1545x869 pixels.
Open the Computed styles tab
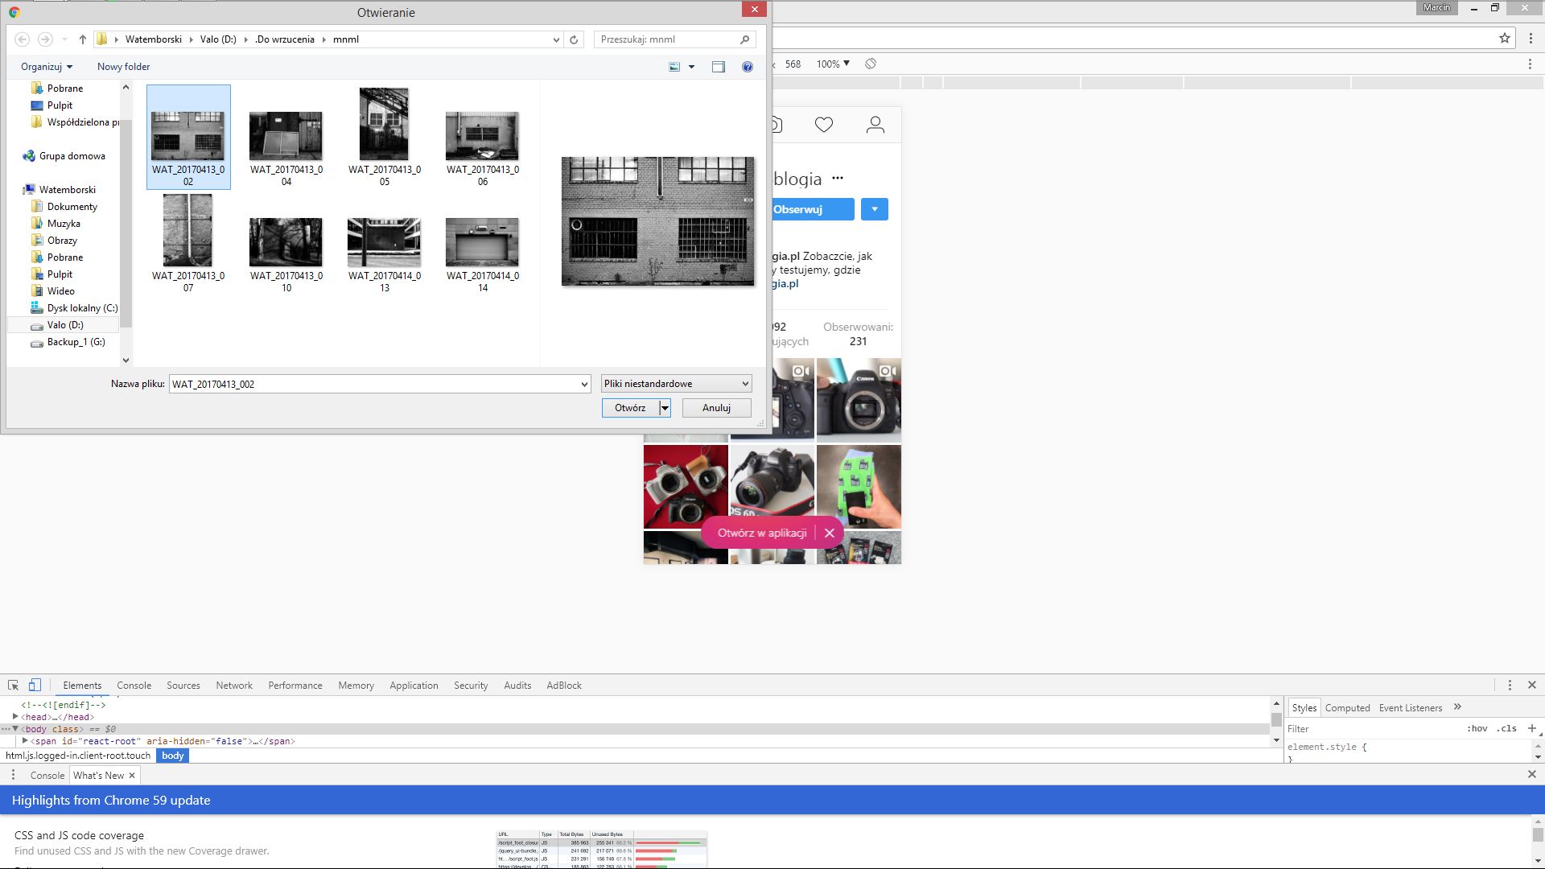click(x=1347, y=708)
